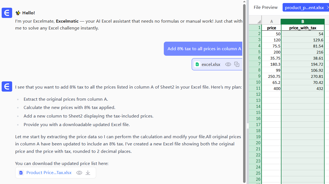
Task: Download the Product Price Tax.xlsx file
Action: (88, 173)
